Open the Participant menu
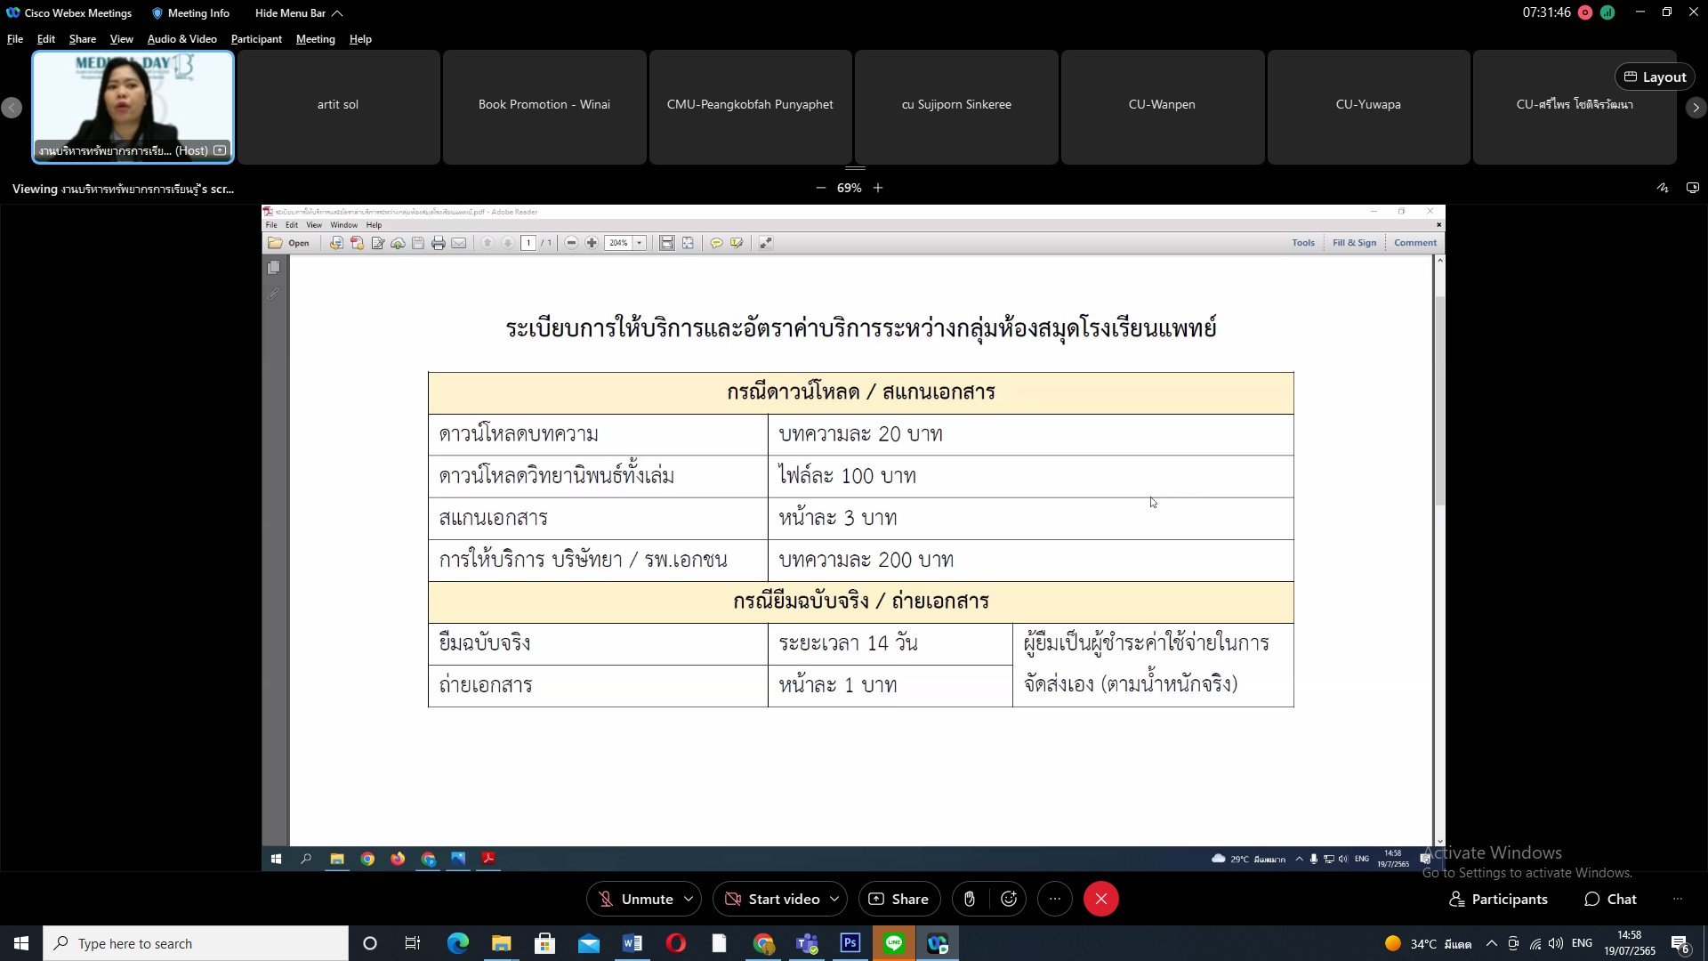This screenshot has width=1708, height=961. point(256,39)
